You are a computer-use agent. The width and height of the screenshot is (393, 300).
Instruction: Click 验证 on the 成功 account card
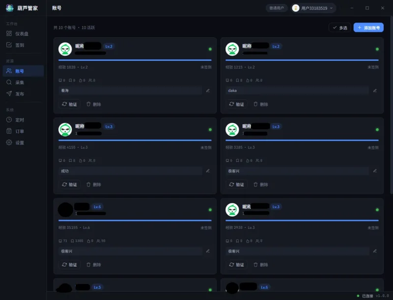click(x=69, y=185)
